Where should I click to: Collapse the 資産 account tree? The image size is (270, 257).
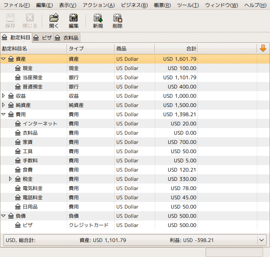pyautogui.click(x=3, y=59)
